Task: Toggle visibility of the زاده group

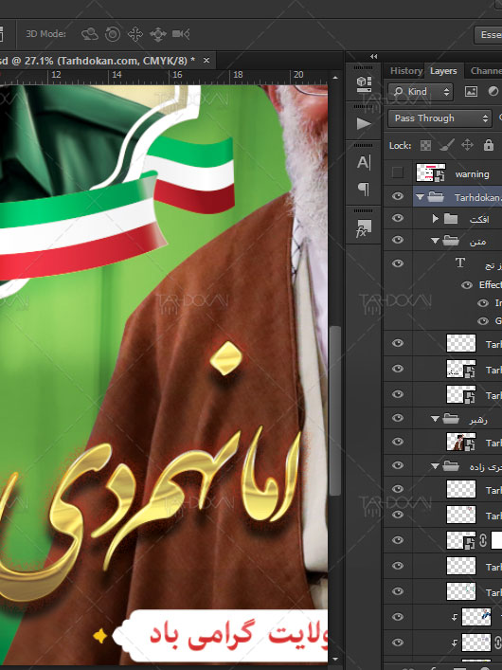Action: click(397, 465)
